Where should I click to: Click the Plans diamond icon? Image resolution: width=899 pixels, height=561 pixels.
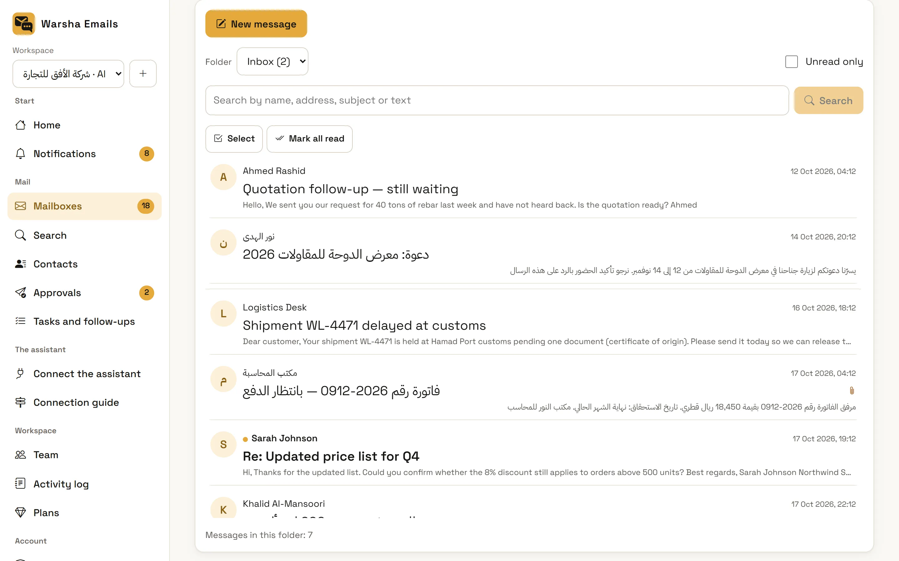20,513
